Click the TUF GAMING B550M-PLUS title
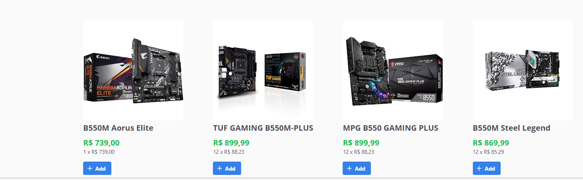The width and height of the screenshot is (583, 180). pyautogui.click(x=263, y=128)
